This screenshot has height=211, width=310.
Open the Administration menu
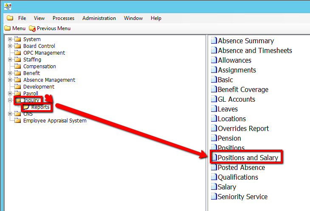pos(99,18)
